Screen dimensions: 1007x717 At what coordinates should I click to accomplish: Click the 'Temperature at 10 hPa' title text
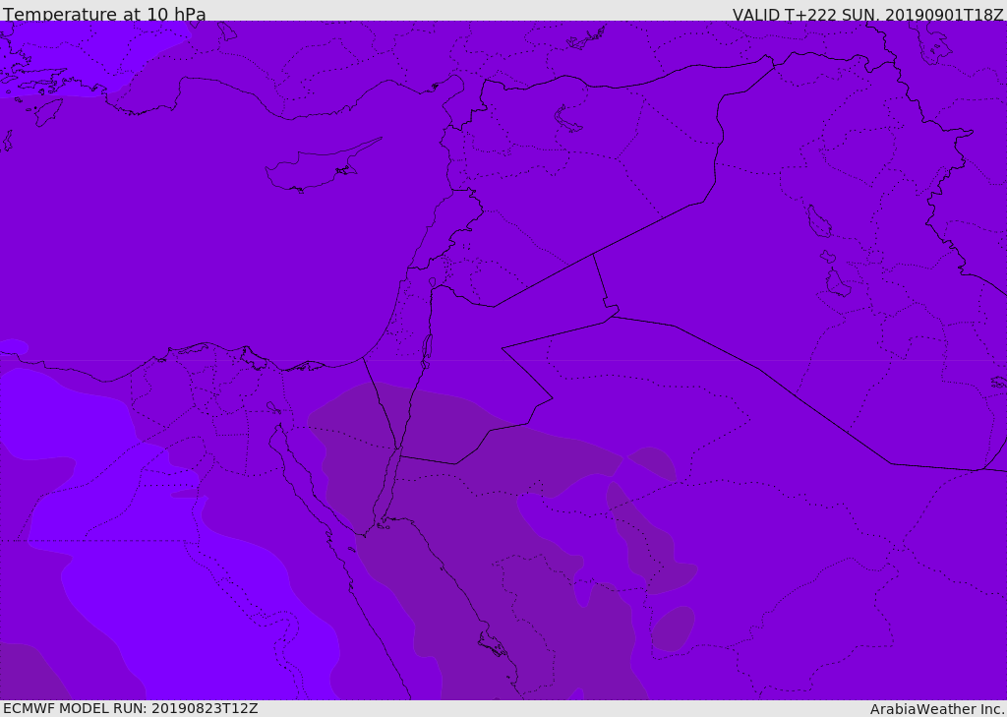[x=104, y=14]
